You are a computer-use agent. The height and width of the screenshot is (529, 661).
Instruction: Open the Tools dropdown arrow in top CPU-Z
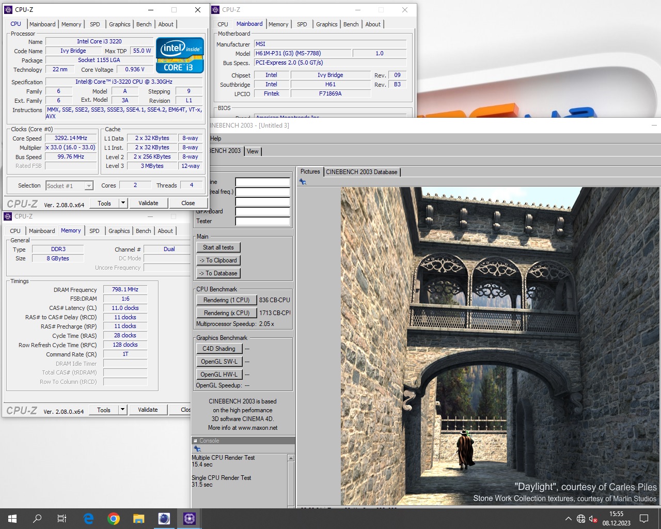[123, 203]
